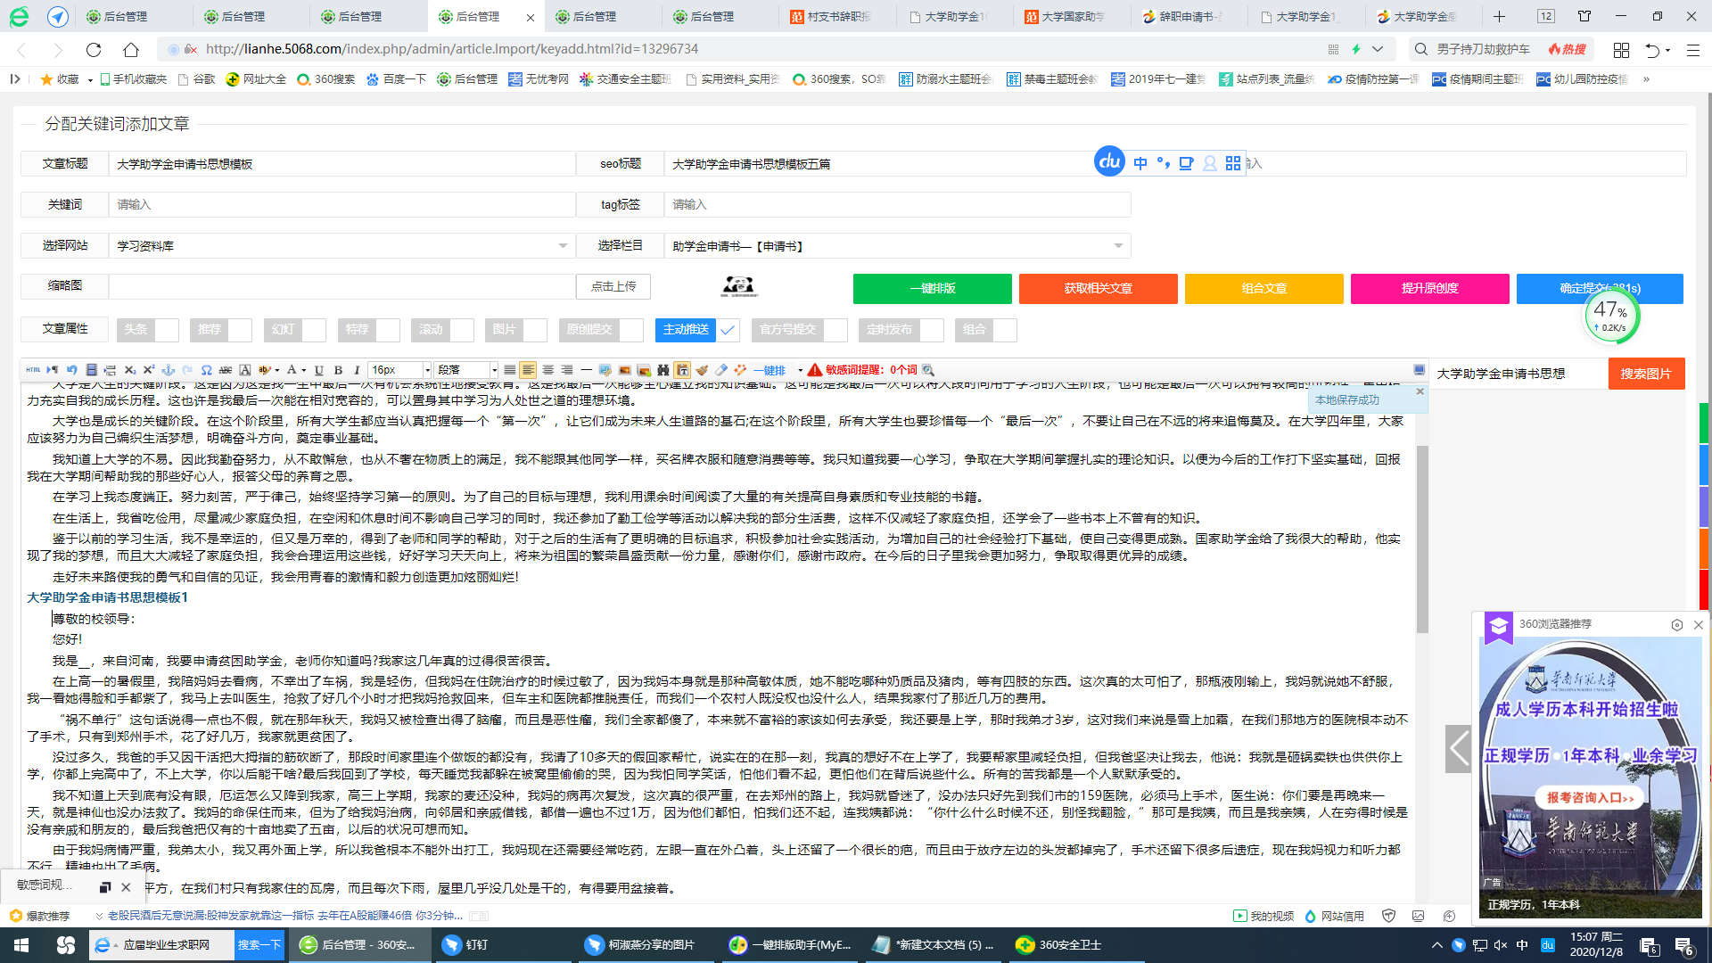Disable the 主动推送 checked option
Viewport: 1712px width, 963px height.
click(x=728, y=329)
